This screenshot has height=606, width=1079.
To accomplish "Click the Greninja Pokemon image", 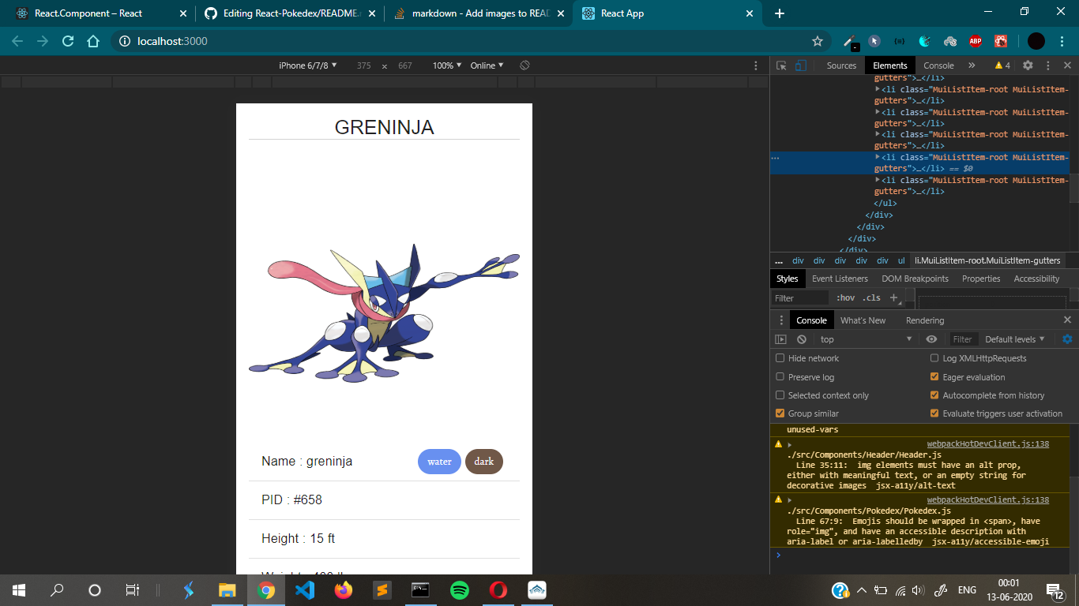I will (x=384, y=313).
